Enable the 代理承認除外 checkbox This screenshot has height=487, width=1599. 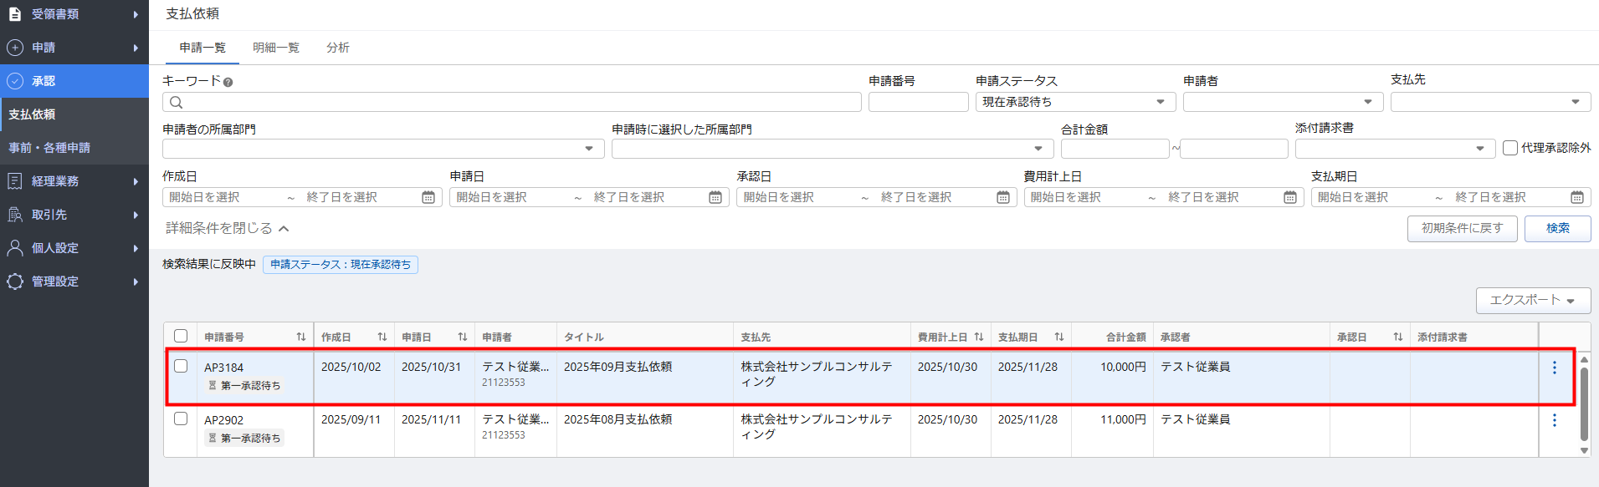(x=1510, y=148)
